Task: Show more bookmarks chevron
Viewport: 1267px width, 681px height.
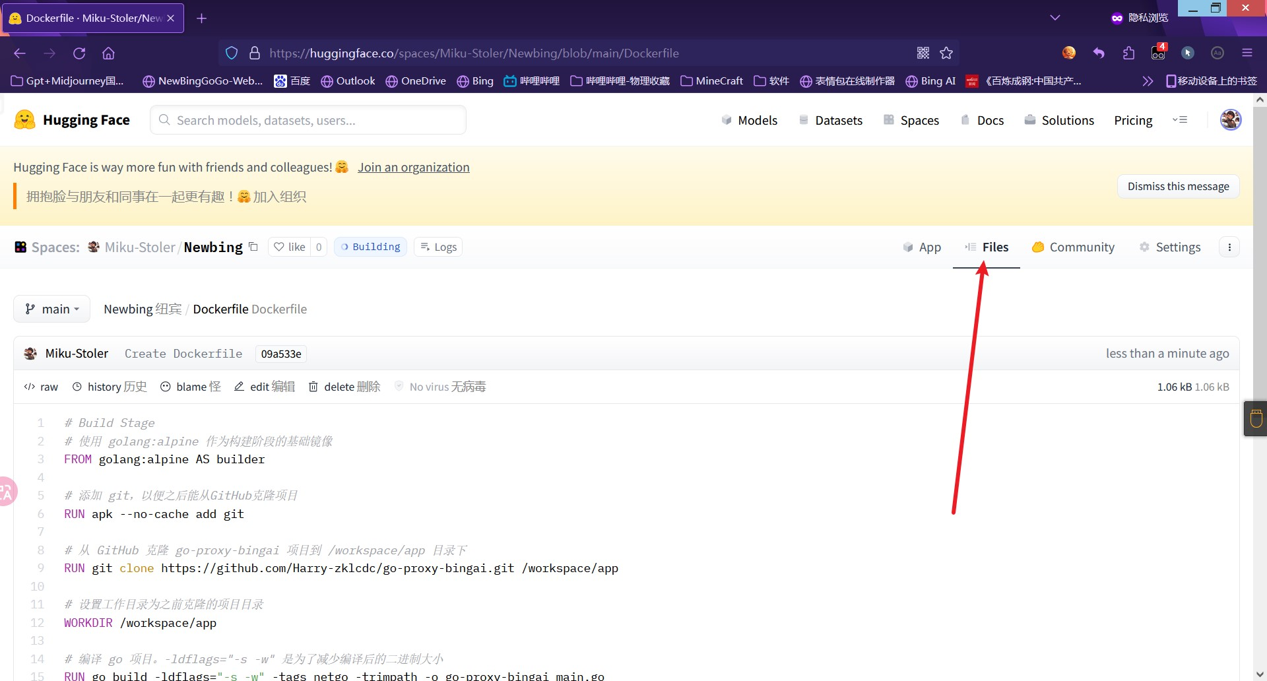Action: pos(1148,81)
